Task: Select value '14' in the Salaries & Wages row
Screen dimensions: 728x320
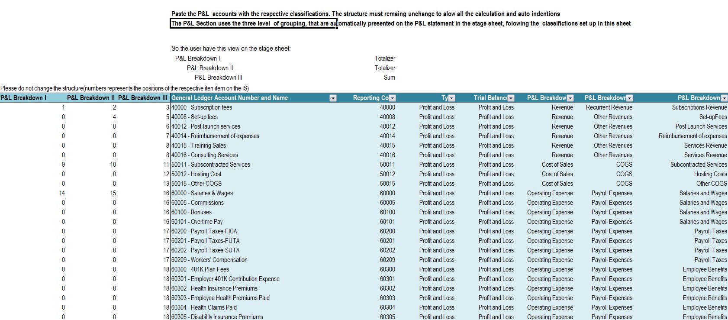Action: pyautogui.click(x=62, y=193)
